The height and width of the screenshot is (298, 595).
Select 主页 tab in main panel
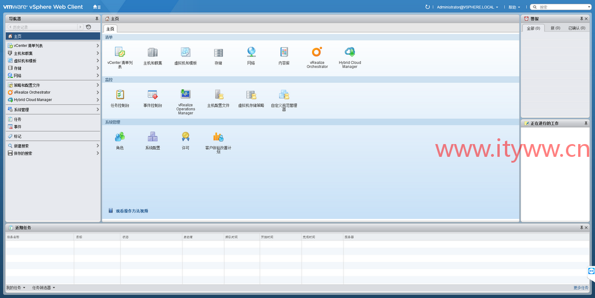110,29
